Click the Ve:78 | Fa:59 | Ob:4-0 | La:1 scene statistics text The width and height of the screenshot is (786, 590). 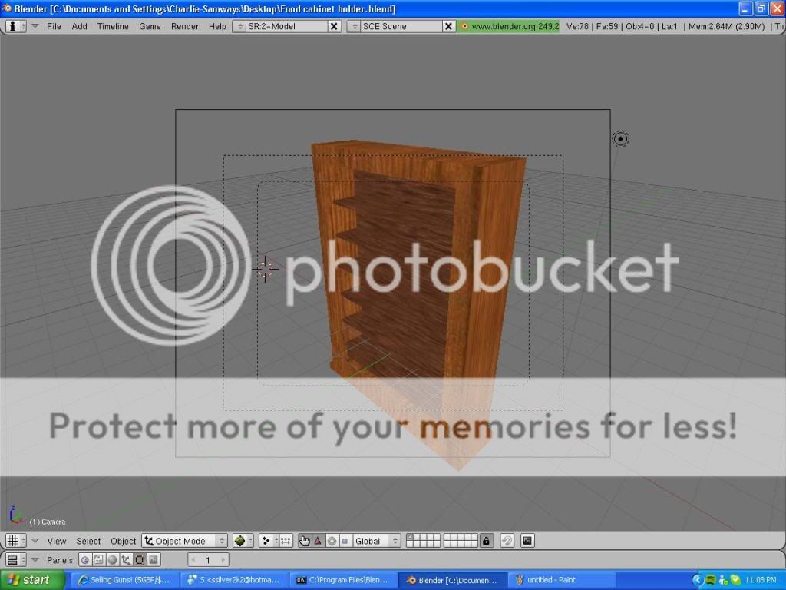(622, 26)
